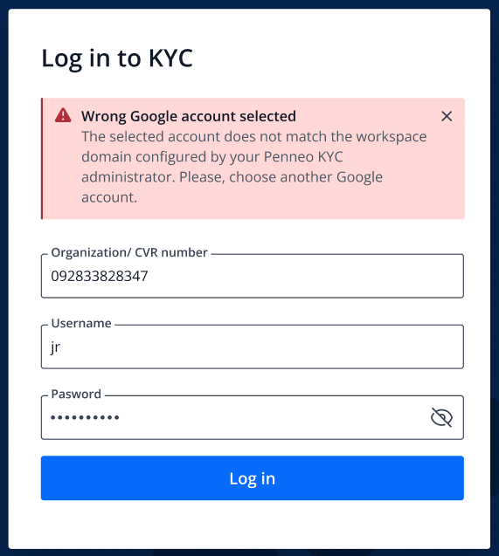Place cursor on the masked password dots

(85, 418)
